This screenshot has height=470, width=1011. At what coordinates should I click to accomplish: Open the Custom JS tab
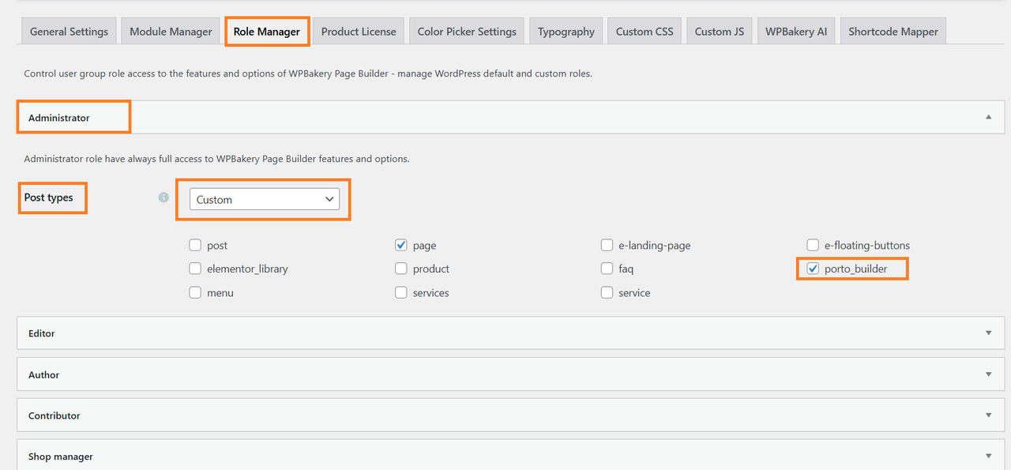pyautogui.click(x=720, y=32)
